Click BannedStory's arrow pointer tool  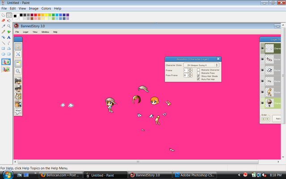coord(18,47)
